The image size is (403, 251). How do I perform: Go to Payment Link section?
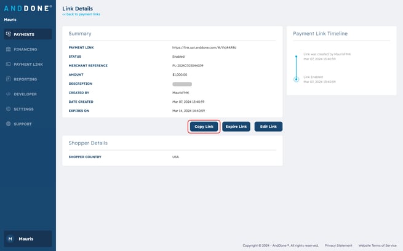tap(28, 64)
